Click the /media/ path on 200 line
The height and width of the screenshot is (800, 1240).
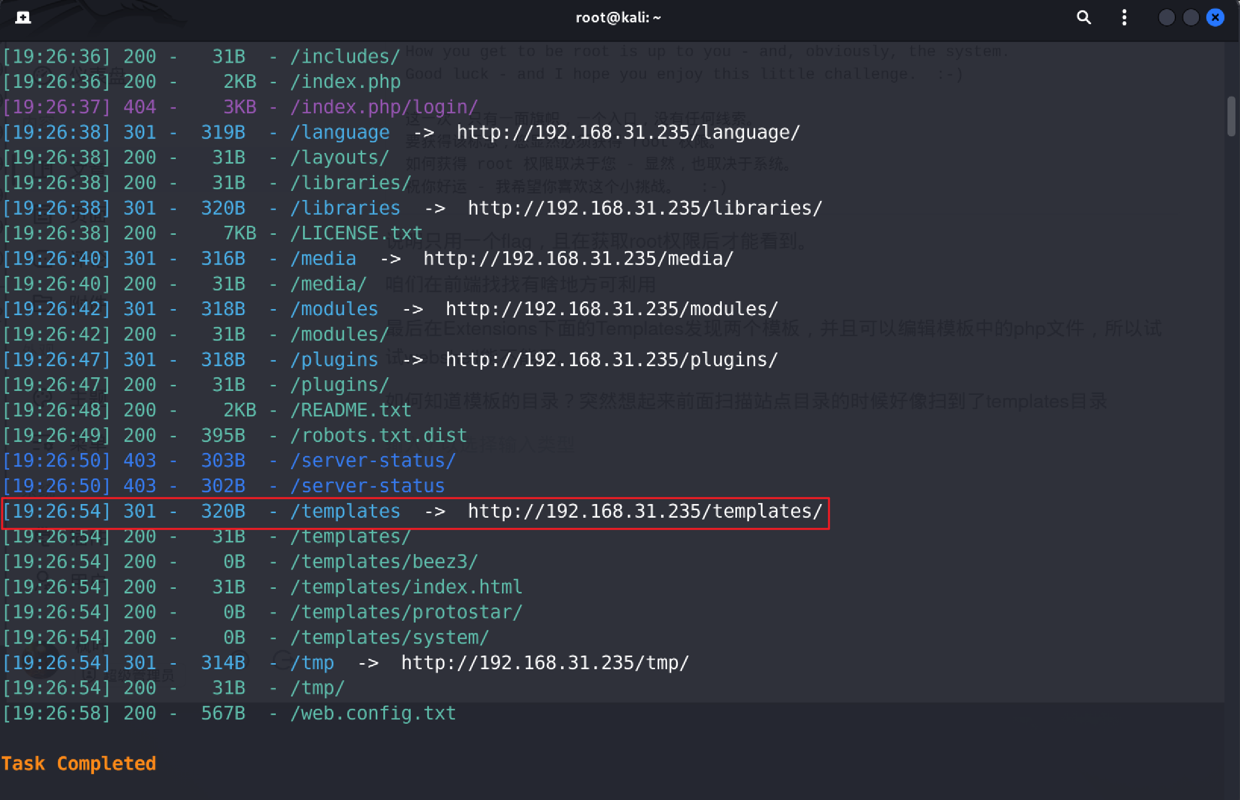pos(328,284)
